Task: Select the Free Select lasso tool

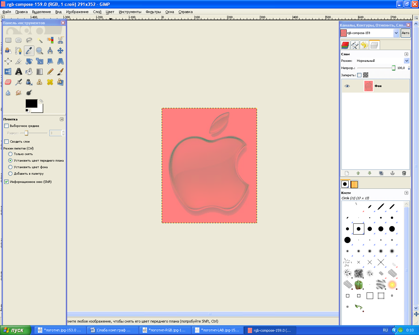Action: [29, 40]
